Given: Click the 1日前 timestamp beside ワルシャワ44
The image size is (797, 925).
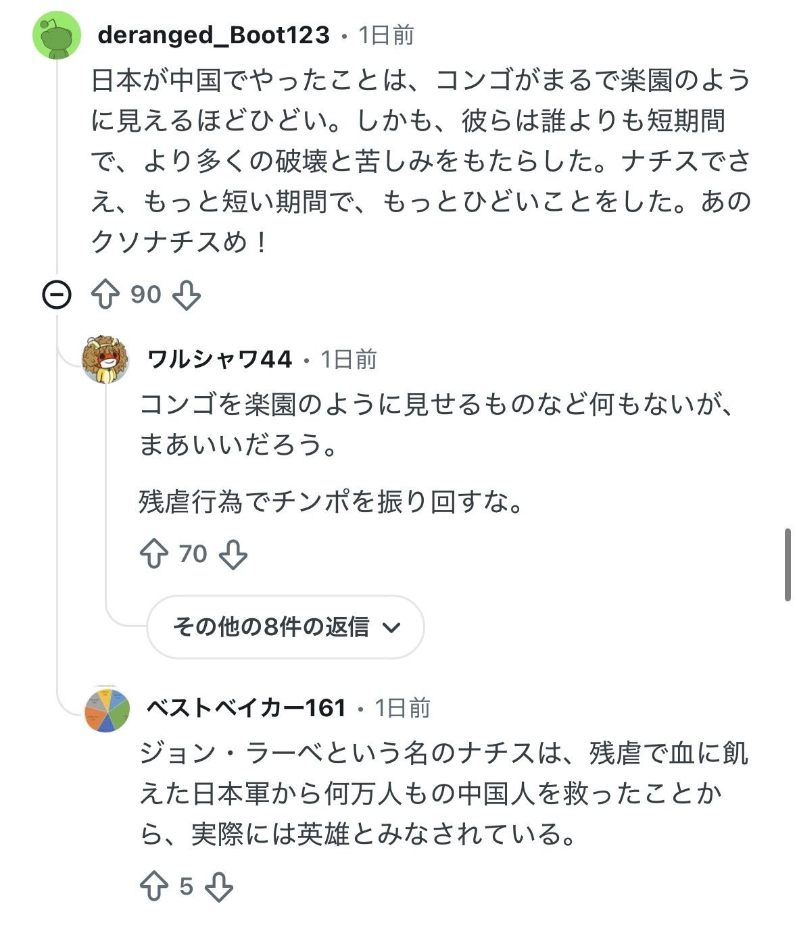Looking at the screenshot, I should pyautogui.click(x=348, y=359).
